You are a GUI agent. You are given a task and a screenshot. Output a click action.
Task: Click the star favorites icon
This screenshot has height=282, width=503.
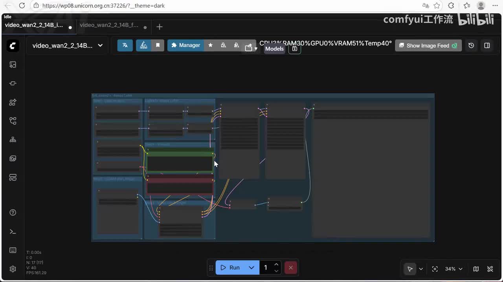pos(210,45)
